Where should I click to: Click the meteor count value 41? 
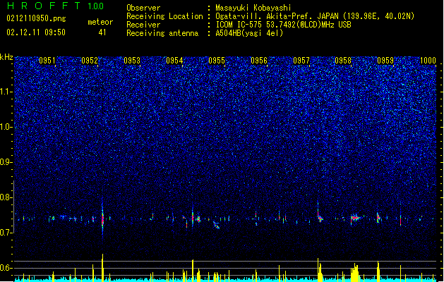click(x=102, y=32)
